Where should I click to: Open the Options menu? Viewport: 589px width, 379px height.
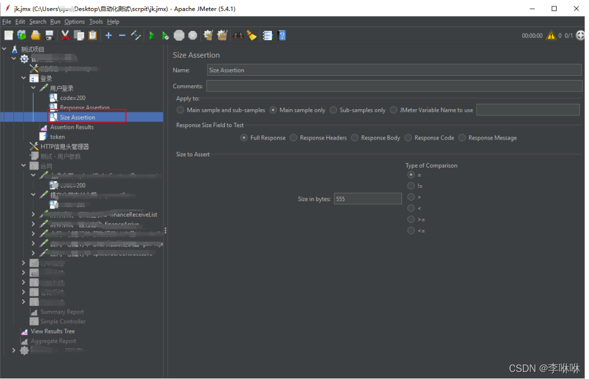tap(75, 22)
